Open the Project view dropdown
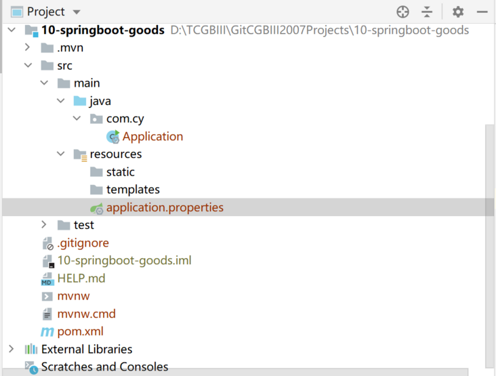Image resolution: width=496 pixels, height=376 pixels. click(x=76, y=12)
